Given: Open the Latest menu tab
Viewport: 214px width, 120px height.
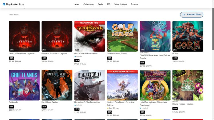Looking at the screenshot, I should click(76, 4).
